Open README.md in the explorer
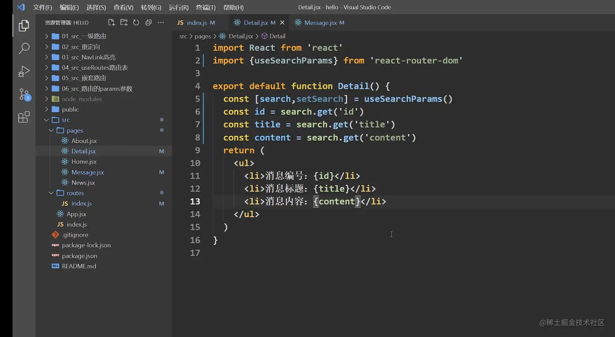Image resolution: width=615 pixels, height=337 pixels. pyautogui.click(x=104, y=266)
